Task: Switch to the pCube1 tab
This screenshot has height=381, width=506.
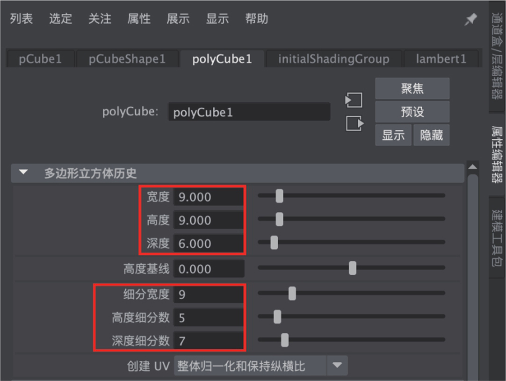Action: pos(40,59)
